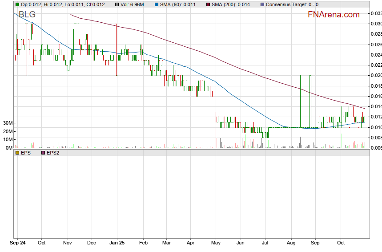The image size is (382, 252).
Task: Click the pink EPS2 legend swatch
Action: click(x=43, y=153)
